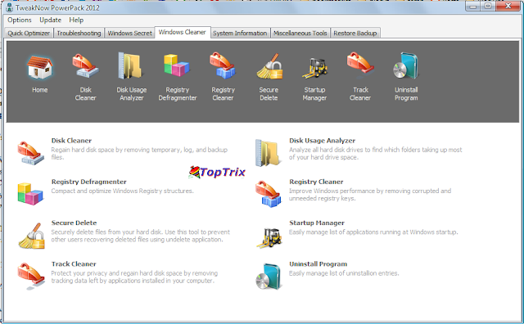524x324 pixels.
Task: Click 'Protect your privacy and regain' description text
Action: (x=134, y=277)
